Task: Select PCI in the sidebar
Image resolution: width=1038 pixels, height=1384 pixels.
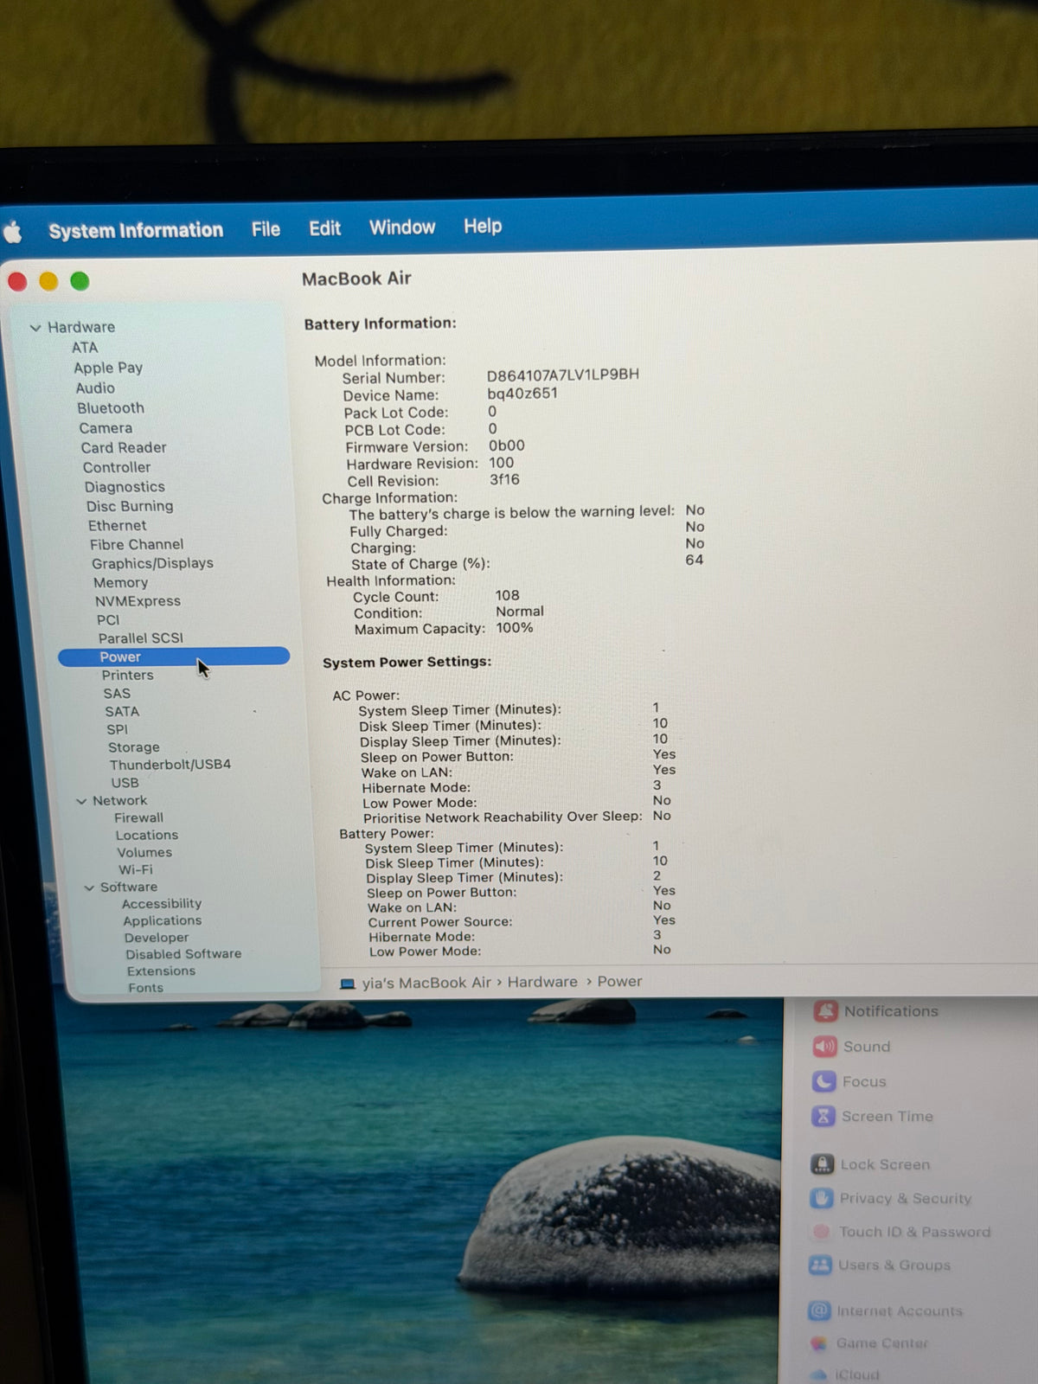Action: pos(108,620)
